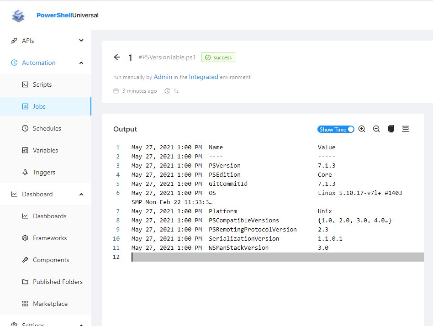The height and width of the screenshot is (326, 433).
Task: Click the APIs menu label
Action: pos(28,41)
